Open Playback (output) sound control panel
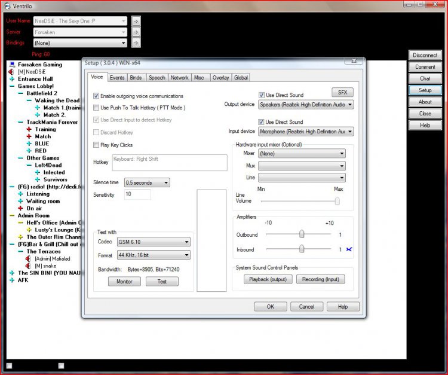This screenshot has height=375, width=448. (268, 279)
